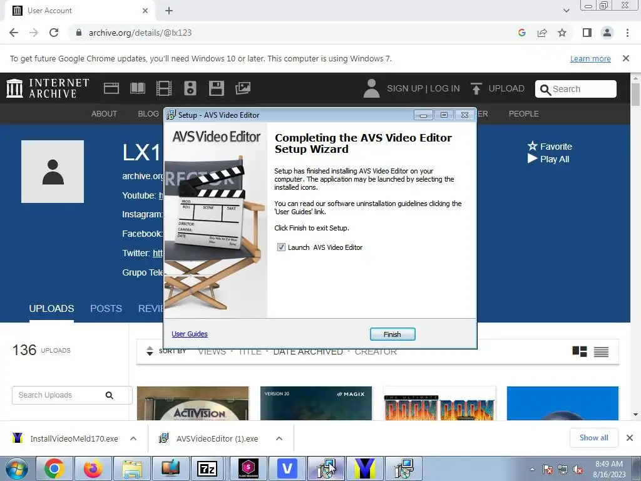
Task: Open the Ultimate Doom thumbnail
Action: pos(439,403)
